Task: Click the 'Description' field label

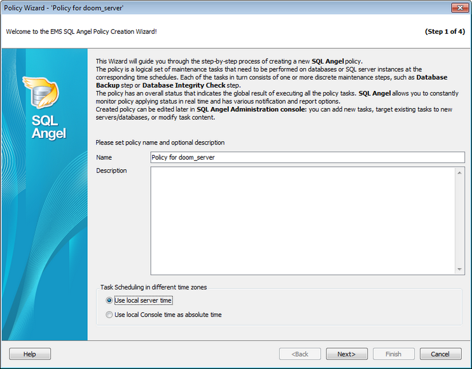Action: (x=111, y=171)
